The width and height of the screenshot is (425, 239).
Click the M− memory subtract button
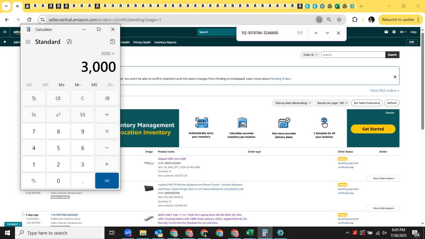(x=78, y=85)
